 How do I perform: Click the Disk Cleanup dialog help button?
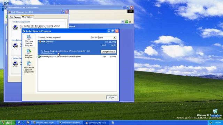tap(63, 12)
